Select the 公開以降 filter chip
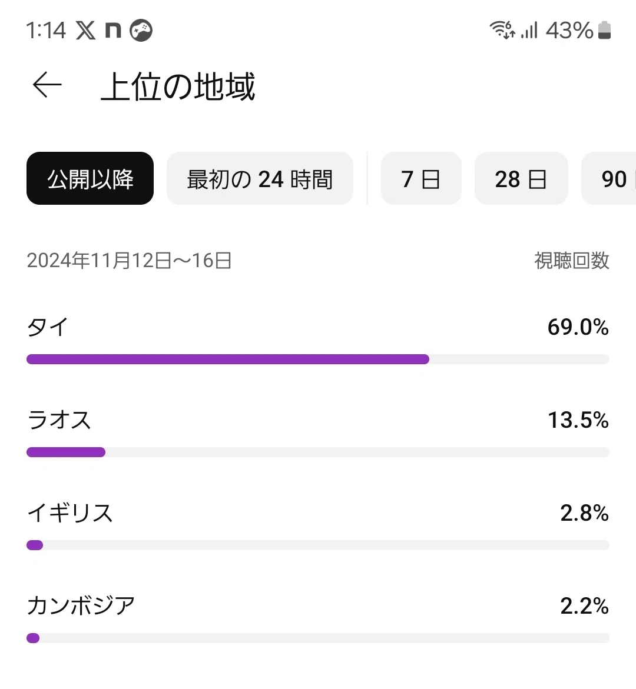The width and height of the screenshot is (636, 689). tap(90, 178)
